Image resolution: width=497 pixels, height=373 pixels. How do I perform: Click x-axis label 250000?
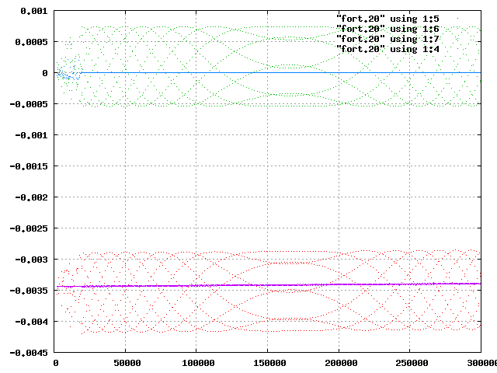point(412,363)
